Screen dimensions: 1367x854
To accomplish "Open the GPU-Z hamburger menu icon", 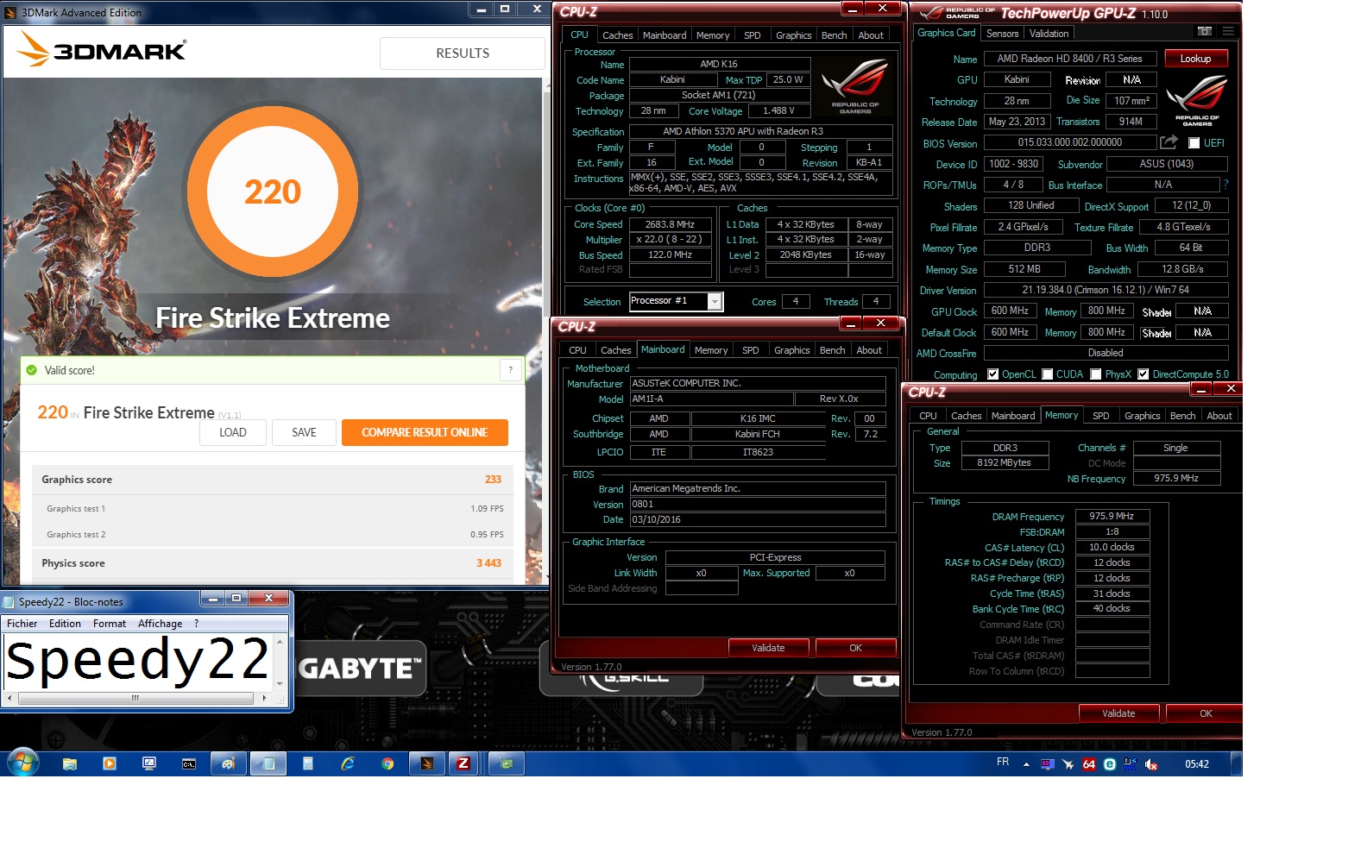I will pos(1228,32).
